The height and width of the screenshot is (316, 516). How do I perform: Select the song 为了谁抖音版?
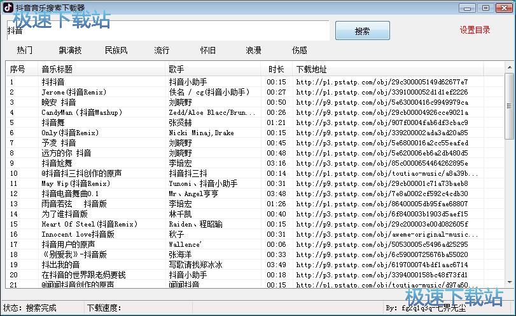64,214
